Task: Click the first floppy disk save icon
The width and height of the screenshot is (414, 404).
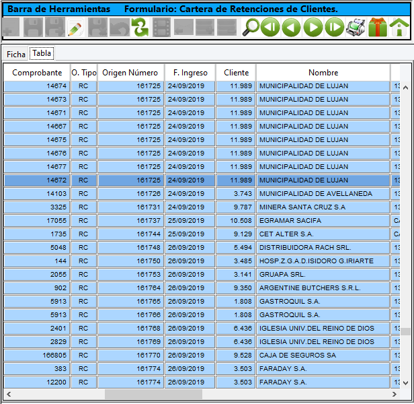Action: point(33,27)
